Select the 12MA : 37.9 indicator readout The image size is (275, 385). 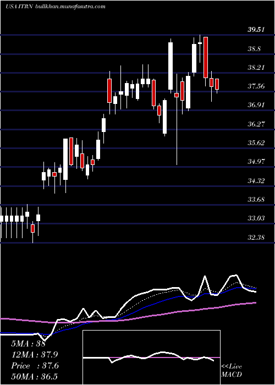pyautogui.click(x=35, y=355)
